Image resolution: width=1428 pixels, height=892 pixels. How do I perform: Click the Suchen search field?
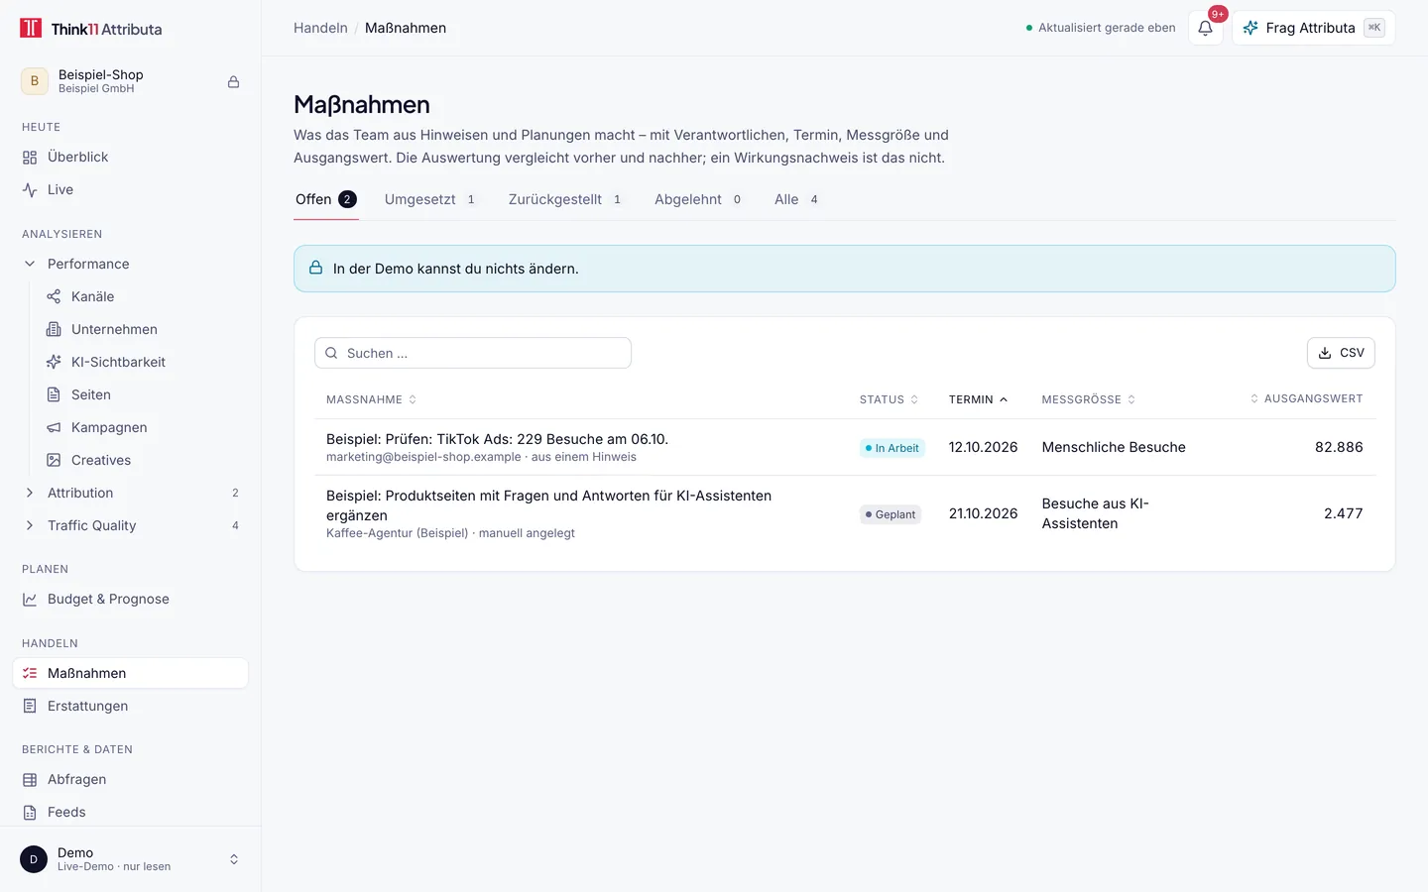pyautogui.click(x=473, y=353)
